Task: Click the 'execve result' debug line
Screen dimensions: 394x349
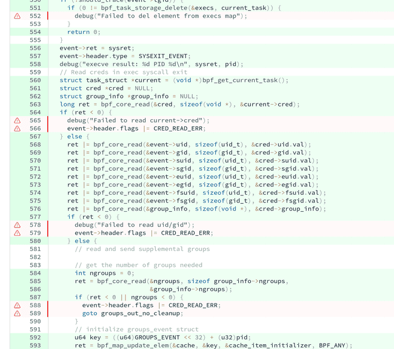Action: click(152, 64)
